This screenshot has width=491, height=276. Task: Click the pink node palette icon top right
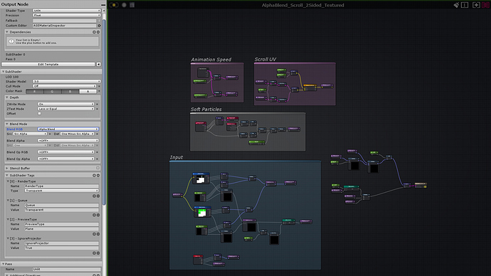pyautogui.click(x=486, y=5)
